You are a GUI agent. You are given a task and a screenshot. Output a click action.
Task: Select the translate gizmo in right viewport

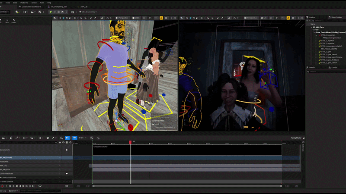click(x=190, y=18)
